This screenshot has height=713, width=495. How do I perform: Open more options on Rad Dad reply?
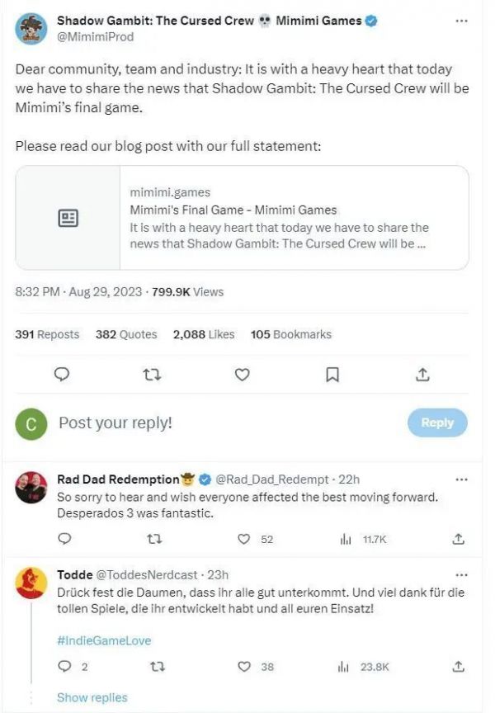pyautogui.click(x=461, y=479)
